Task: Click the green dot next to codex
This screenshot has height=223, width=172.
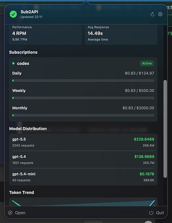Action: click(13, 63)
